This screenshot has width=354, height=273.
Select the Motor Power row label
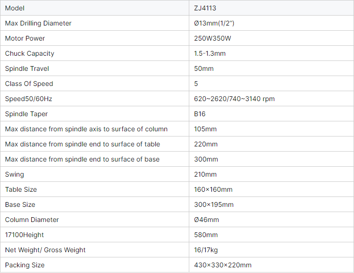point(25,38)
